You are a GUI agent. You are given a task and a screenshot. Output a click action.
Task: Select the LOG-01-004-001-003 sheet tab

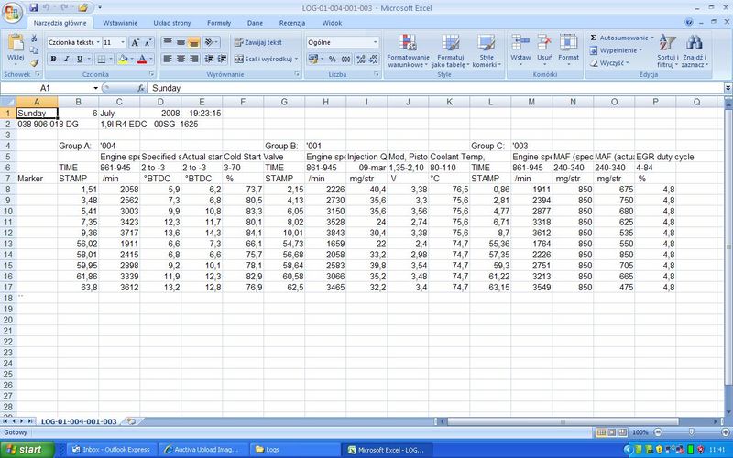pyautogui.click(x=79, y=421)
